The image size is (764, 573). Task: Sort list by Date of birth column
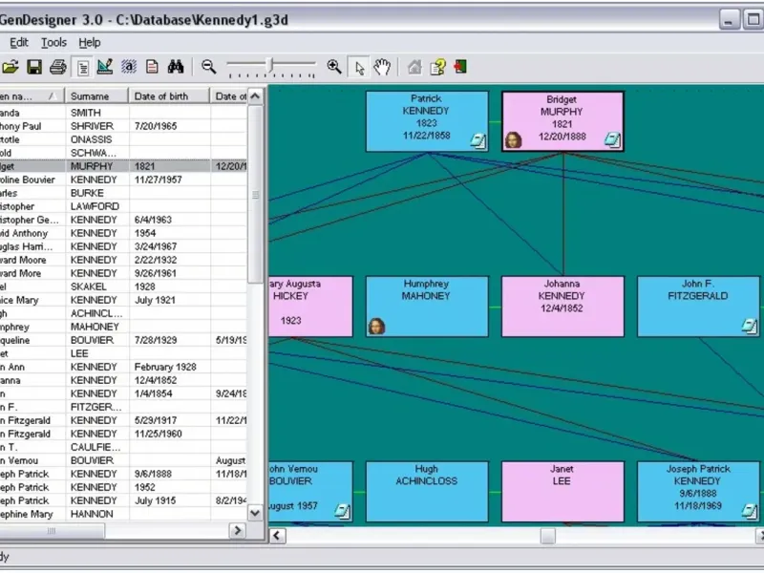pos(169,95)
